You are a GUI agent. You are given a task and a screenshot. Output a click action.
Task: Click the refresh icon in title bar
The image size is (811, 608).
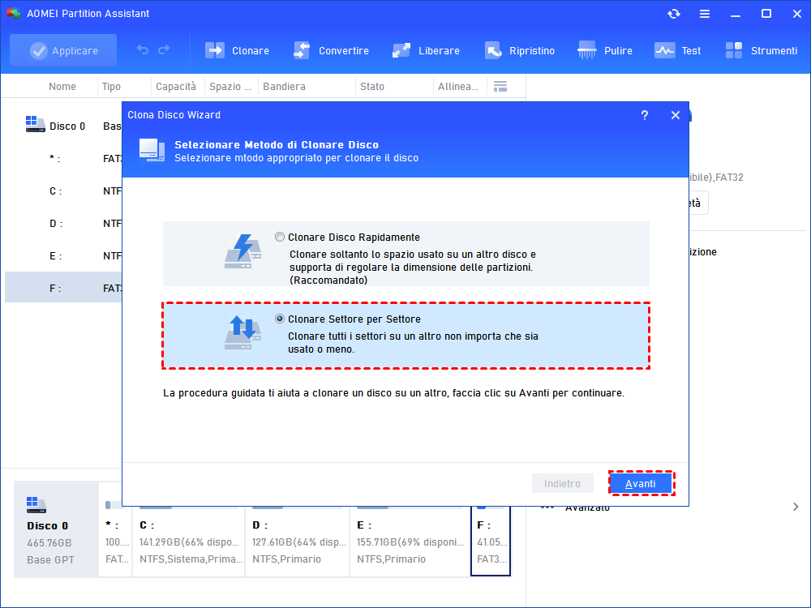(x=673, y=14)
